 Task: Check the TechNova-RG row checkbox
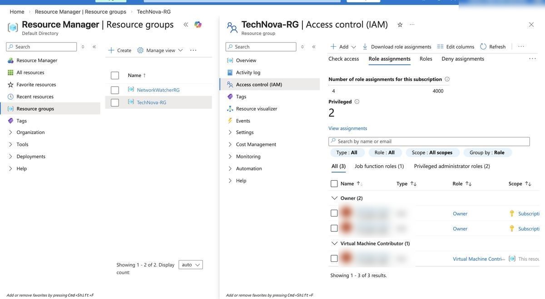pos(115,103)
